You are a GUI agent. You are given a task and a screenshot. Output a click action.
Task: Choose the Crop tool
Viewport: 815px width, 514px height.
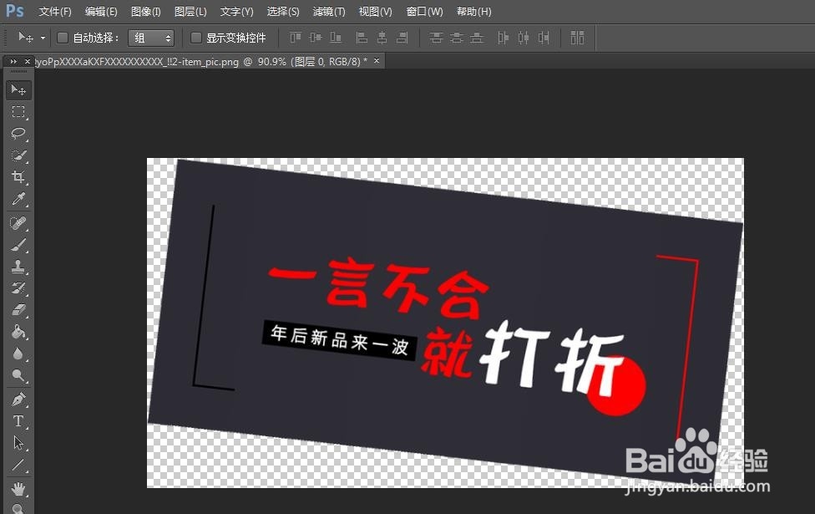(18, 177)
